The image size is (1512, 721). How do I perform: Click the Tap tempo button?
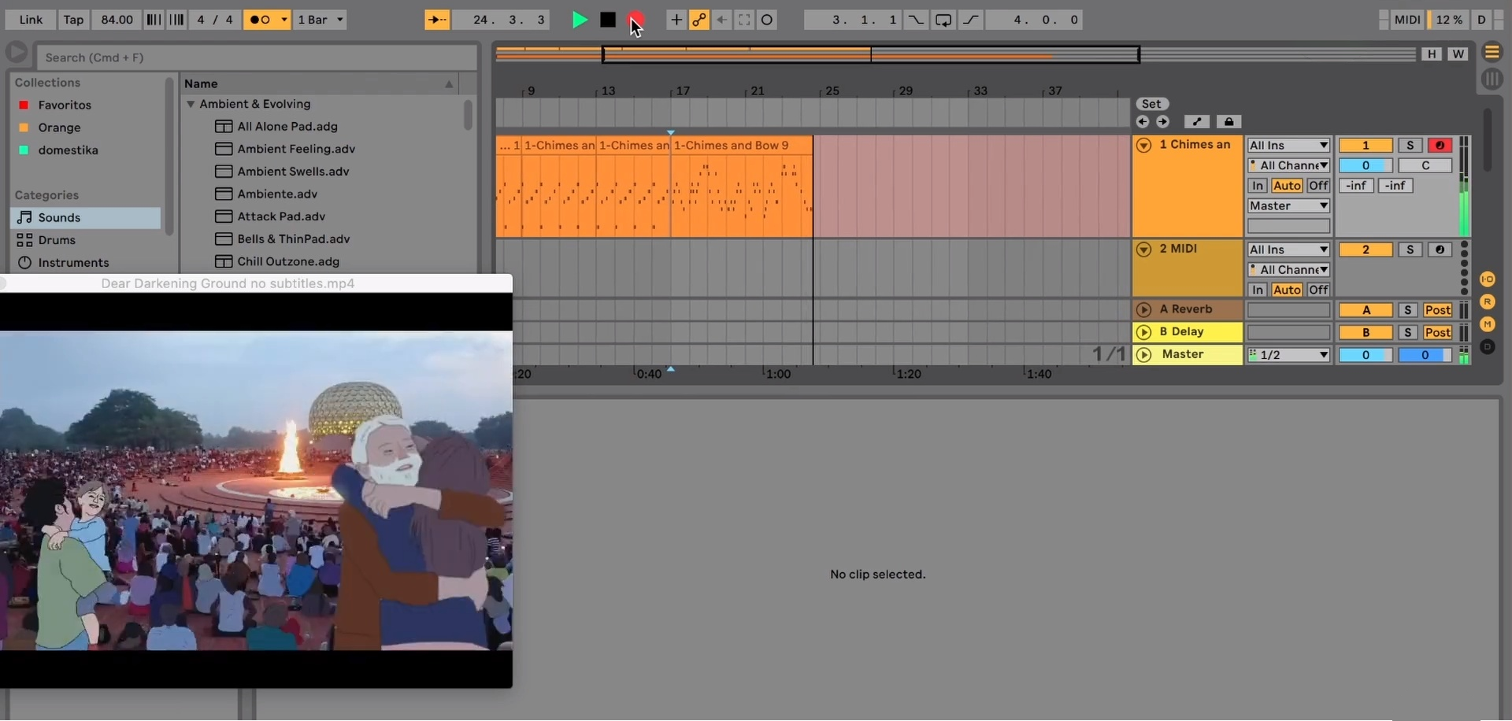click(73, 20)
